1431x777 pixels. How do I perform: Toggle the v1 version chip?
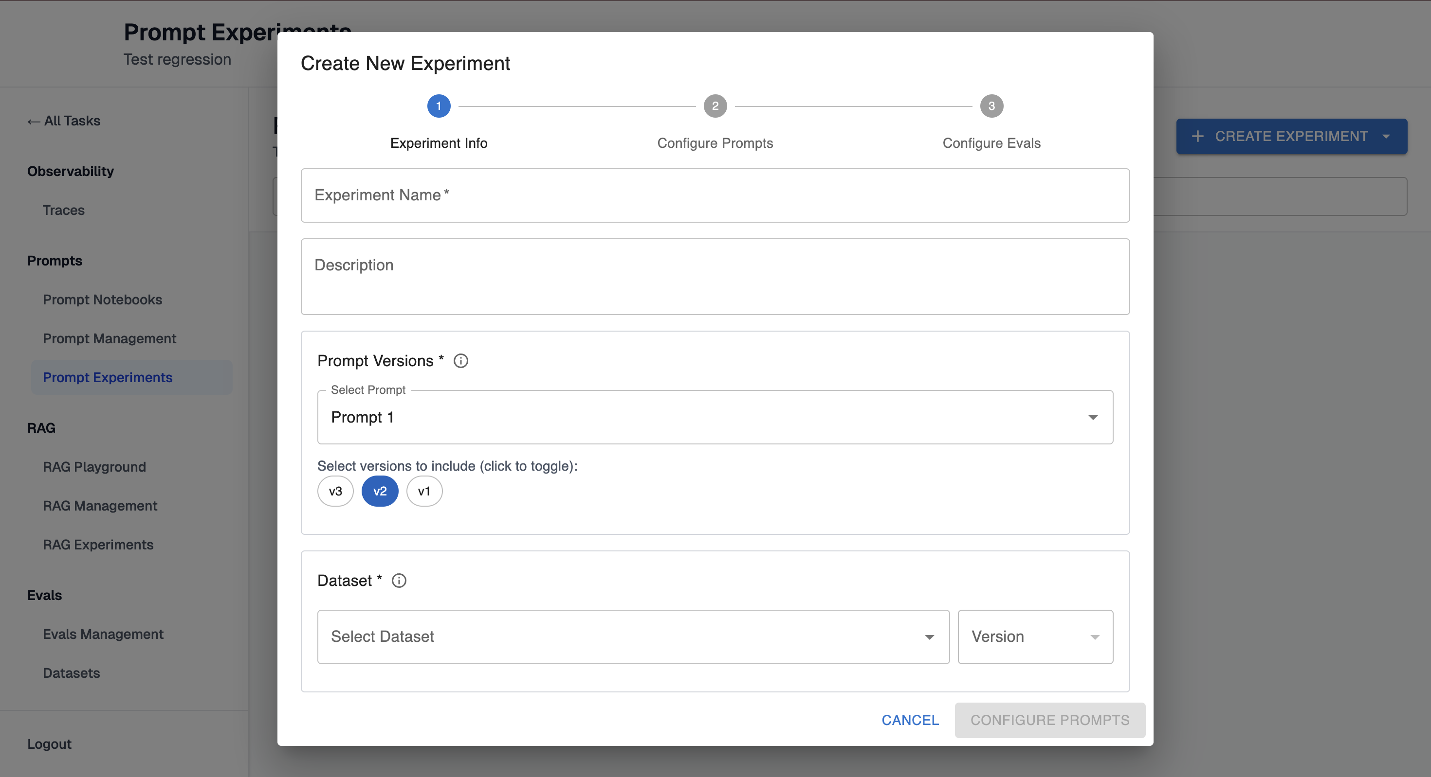point(424,491)
